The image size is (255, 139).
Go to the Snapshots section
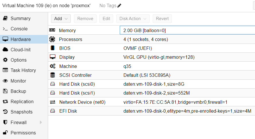(21, 112)
